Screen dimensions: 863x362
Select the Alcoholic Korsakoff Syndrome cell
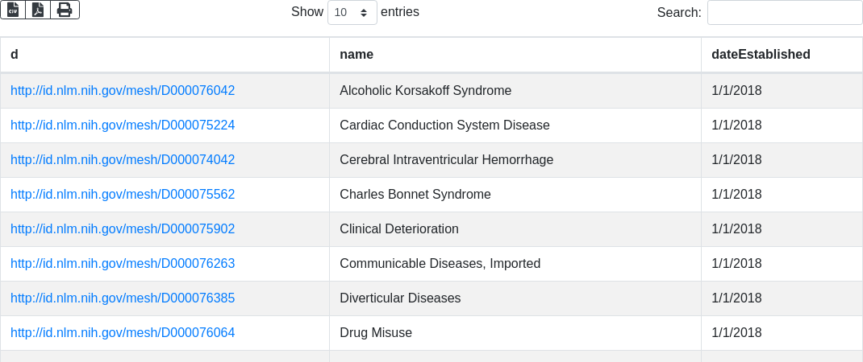(426, 91)
